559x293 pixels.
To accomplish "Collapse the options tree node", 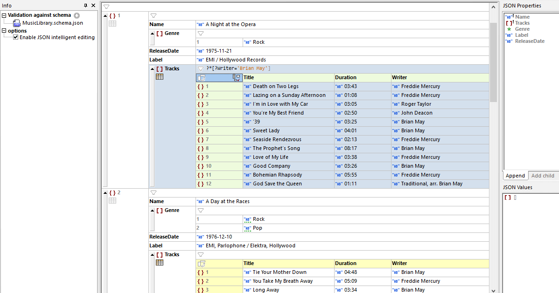I will (x=4, y=31).
